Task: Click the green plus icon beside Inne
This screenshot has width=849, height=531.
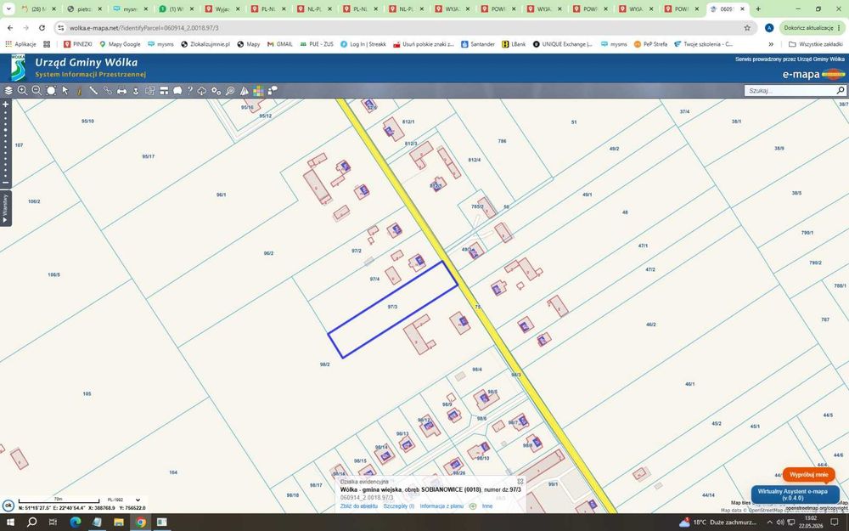Action: coord(473,506)
